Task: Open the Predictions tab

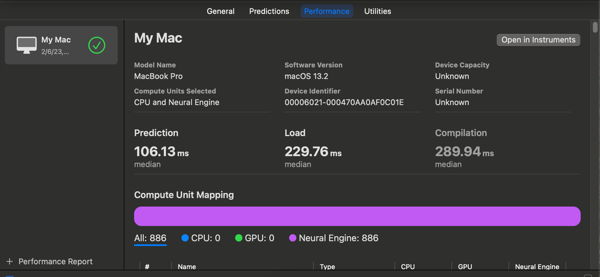Action: point(269,11)
